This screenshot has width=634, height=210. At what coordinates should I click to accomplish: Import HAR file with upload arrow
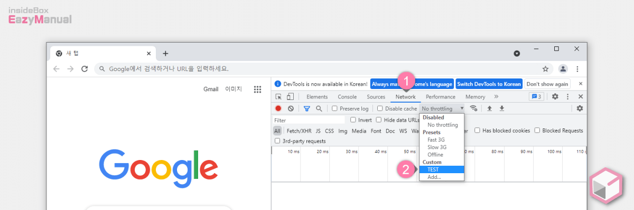tap(489, 108)
